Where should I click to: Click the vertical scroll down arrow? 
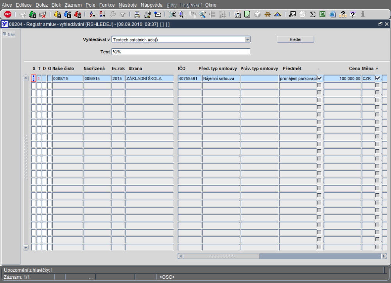coord(26,248)
